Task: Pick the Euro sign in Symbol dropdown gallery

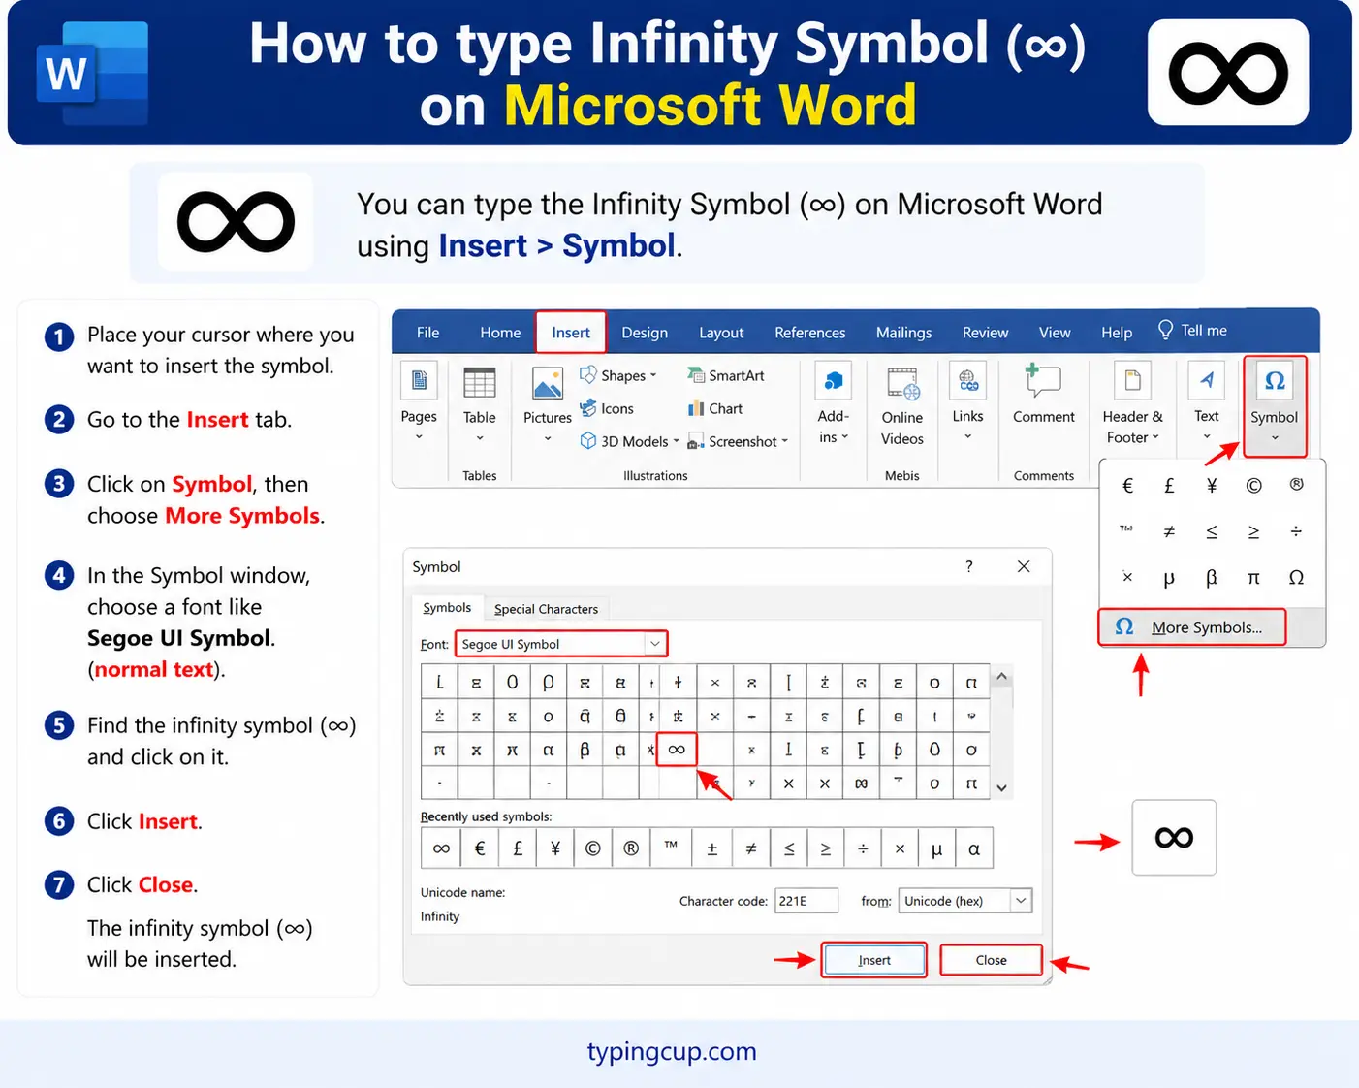Action: (1127, 486)
